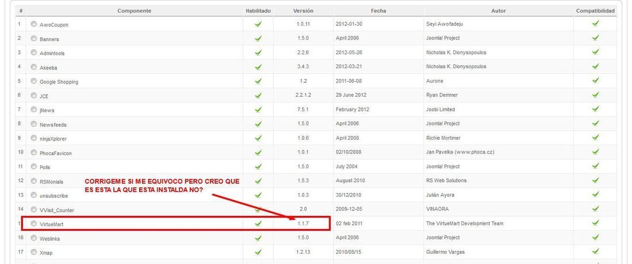The width and height of the screenshot is (632, 264).
Task: Select the ninjaXplorer radio button
Action: point(34,138)
